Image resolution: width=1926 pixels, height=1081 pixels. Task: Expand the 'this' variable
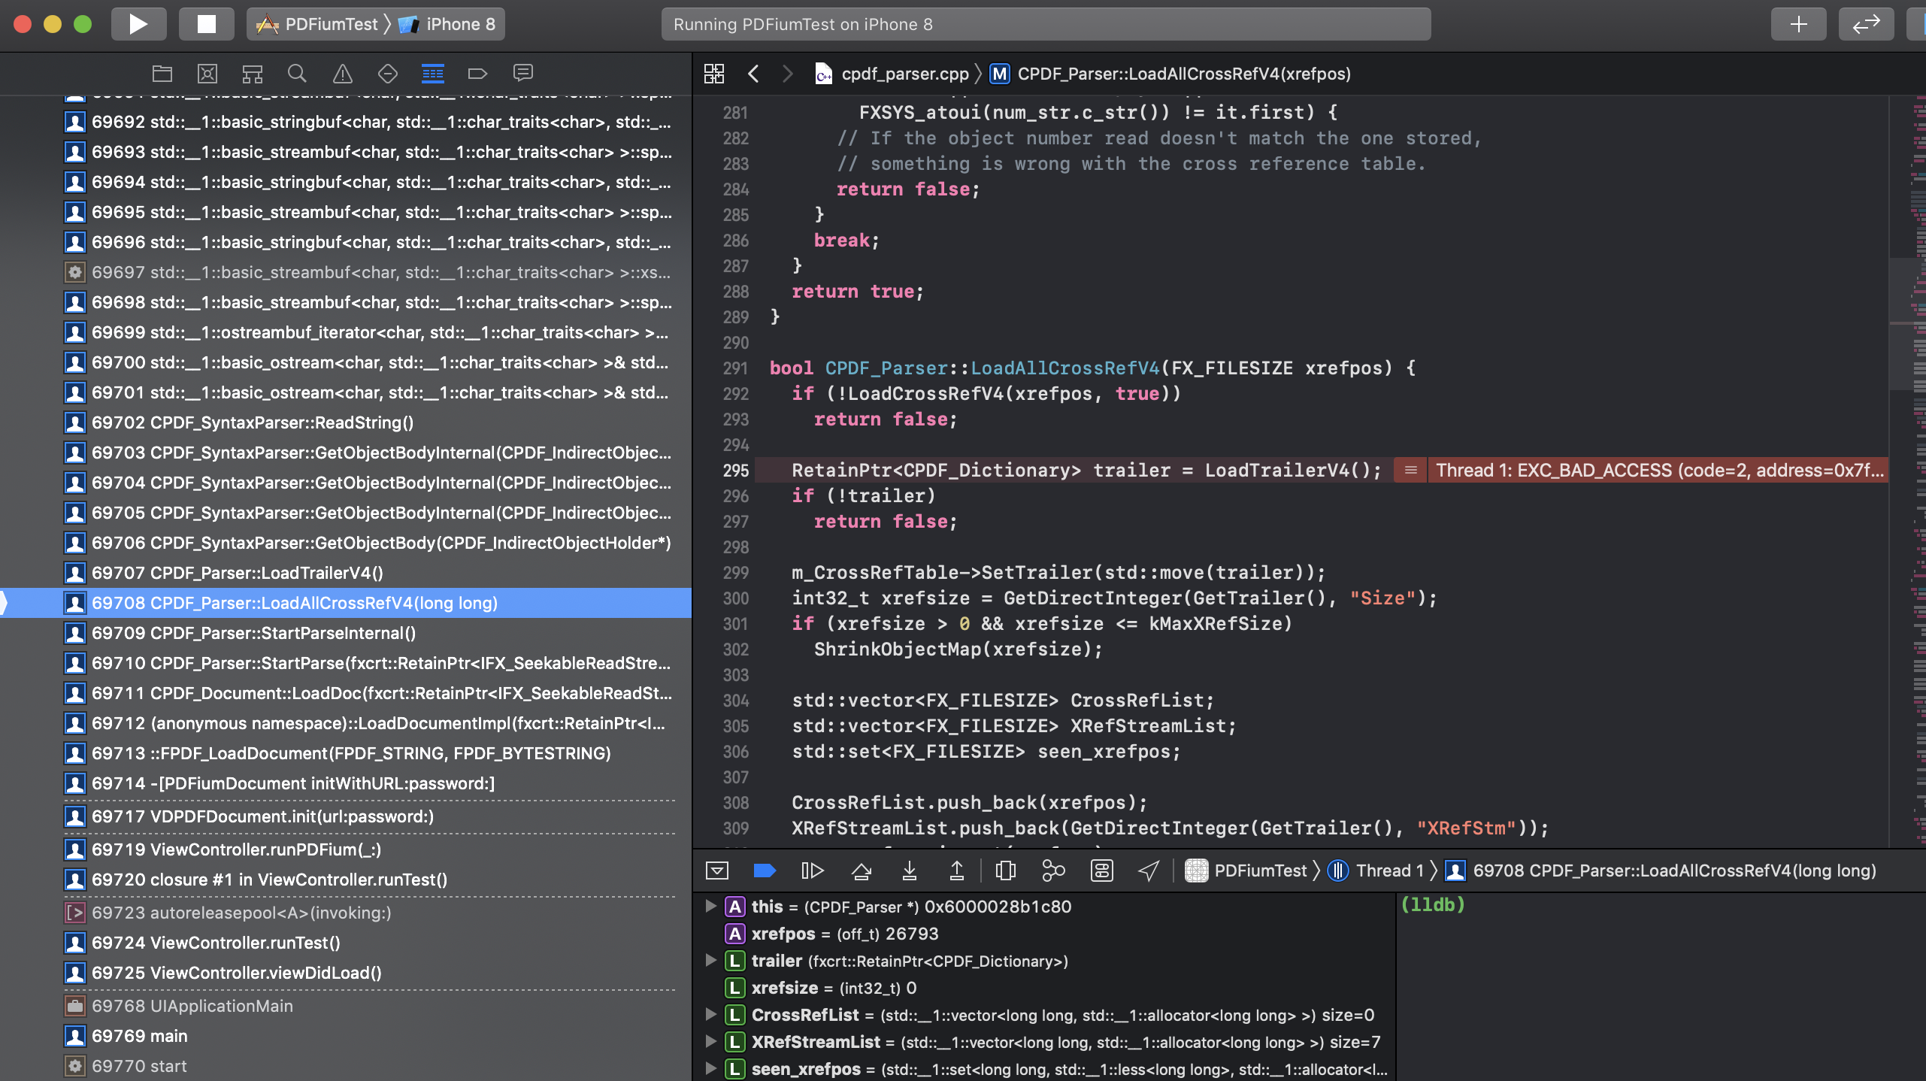pyautogui.click(x=710, y=907)
